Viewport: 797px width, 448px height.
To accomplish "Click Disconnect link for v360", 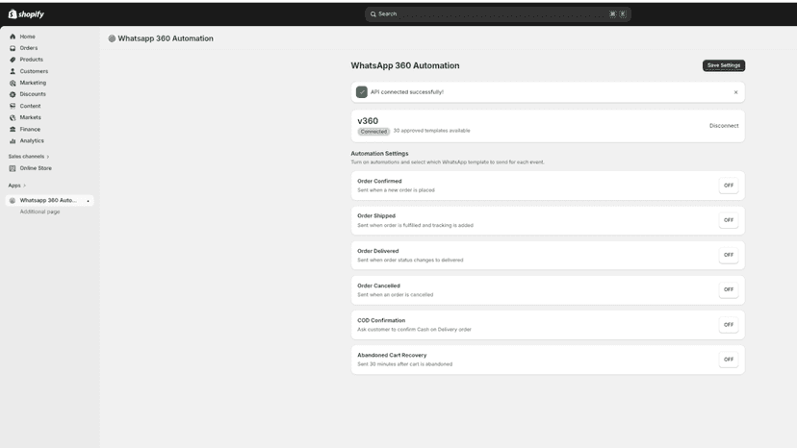I will point(724,126).
